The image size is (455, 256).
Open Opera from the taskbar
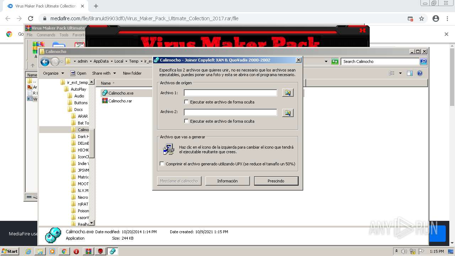[x=76, y=251]
